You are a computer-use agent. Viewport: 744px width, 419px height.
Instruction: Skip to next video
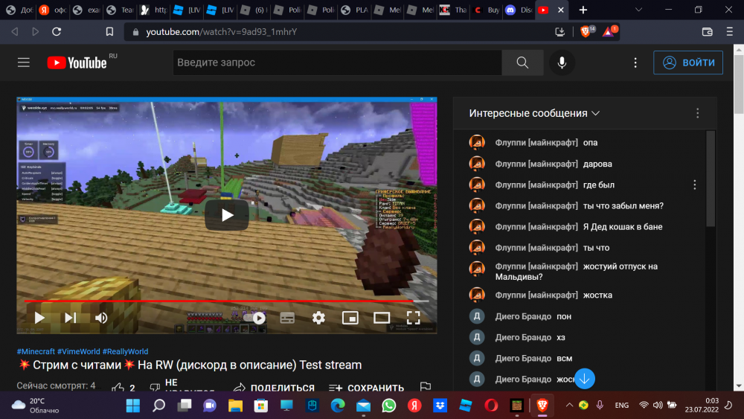point(70,318)
